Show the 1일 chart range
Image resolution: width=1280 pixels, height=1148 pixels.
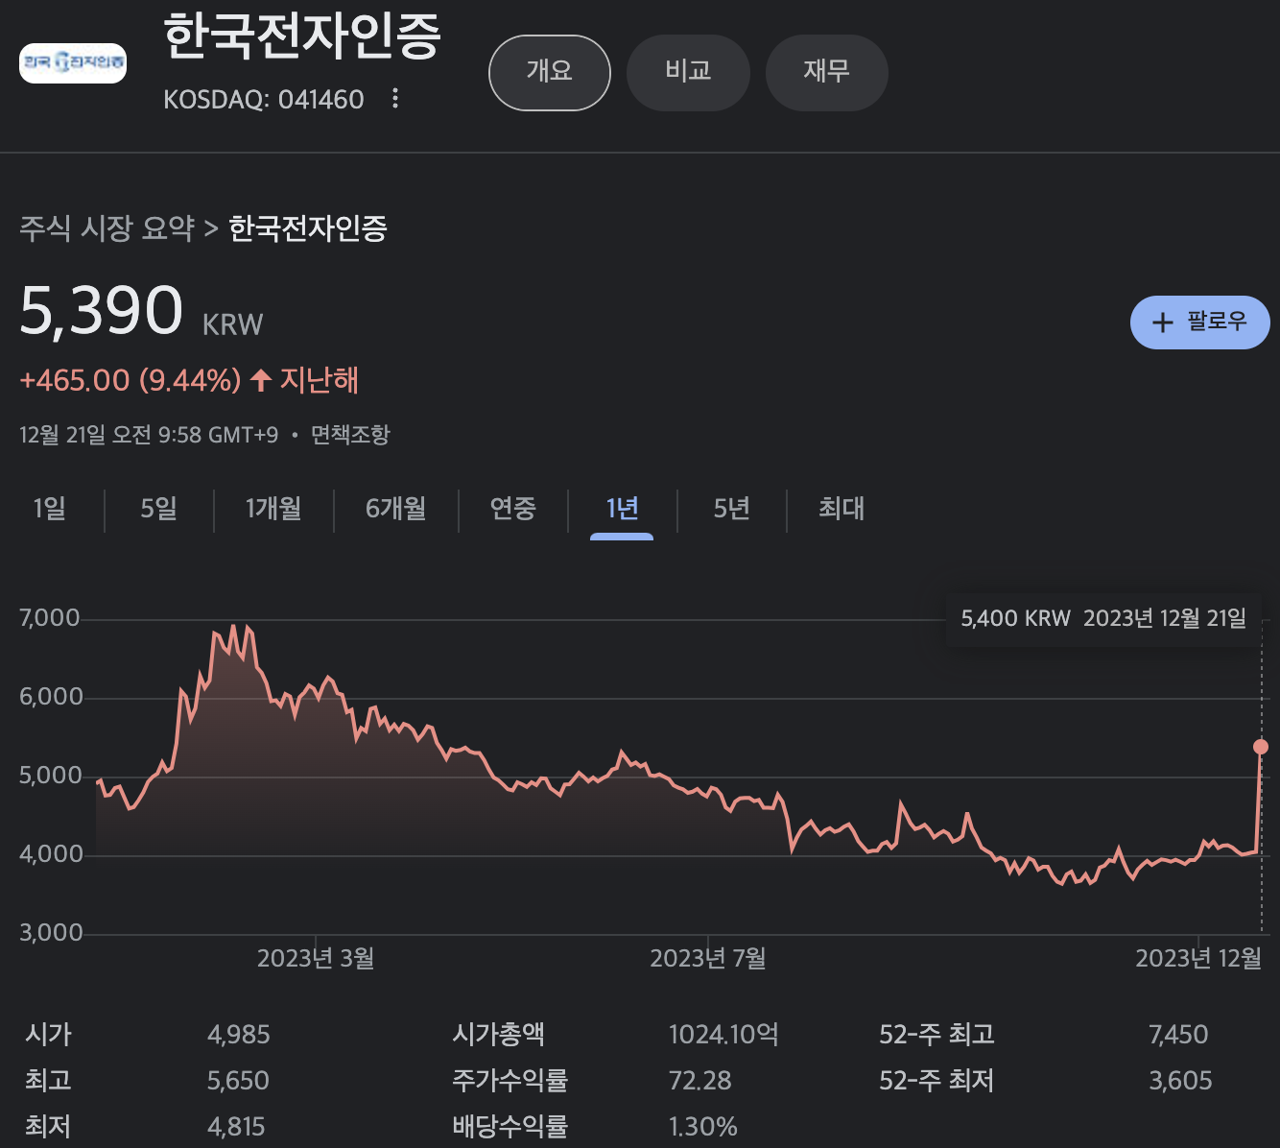tap(50, 509)
